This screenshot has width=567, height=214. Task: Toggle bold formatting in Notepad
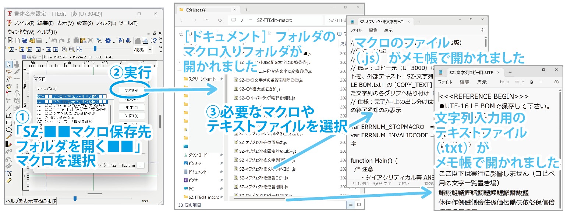[531, 82]
